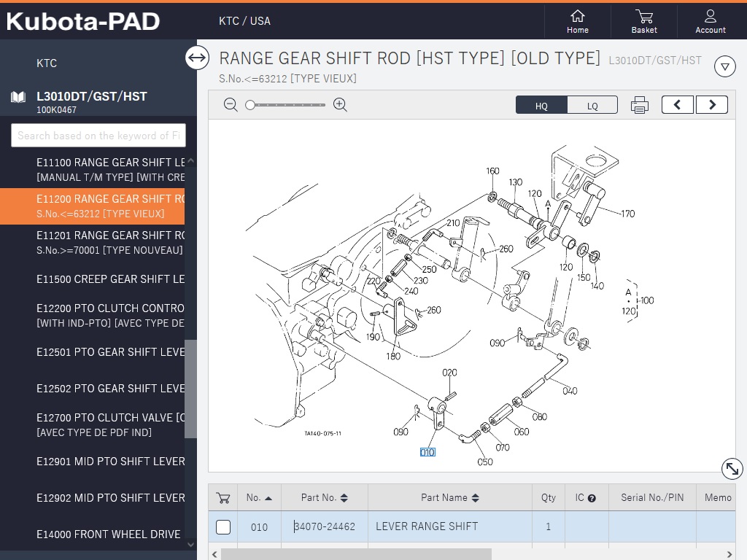Click the IC help question mark
Viewport: 747px width, 560px height.
(x=592, y=499)
